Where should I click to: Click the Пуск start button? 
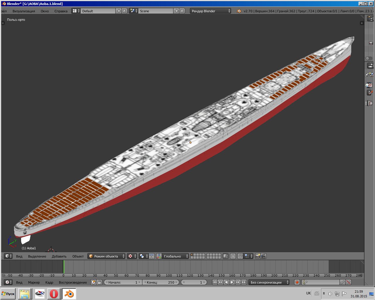[8, 294]
